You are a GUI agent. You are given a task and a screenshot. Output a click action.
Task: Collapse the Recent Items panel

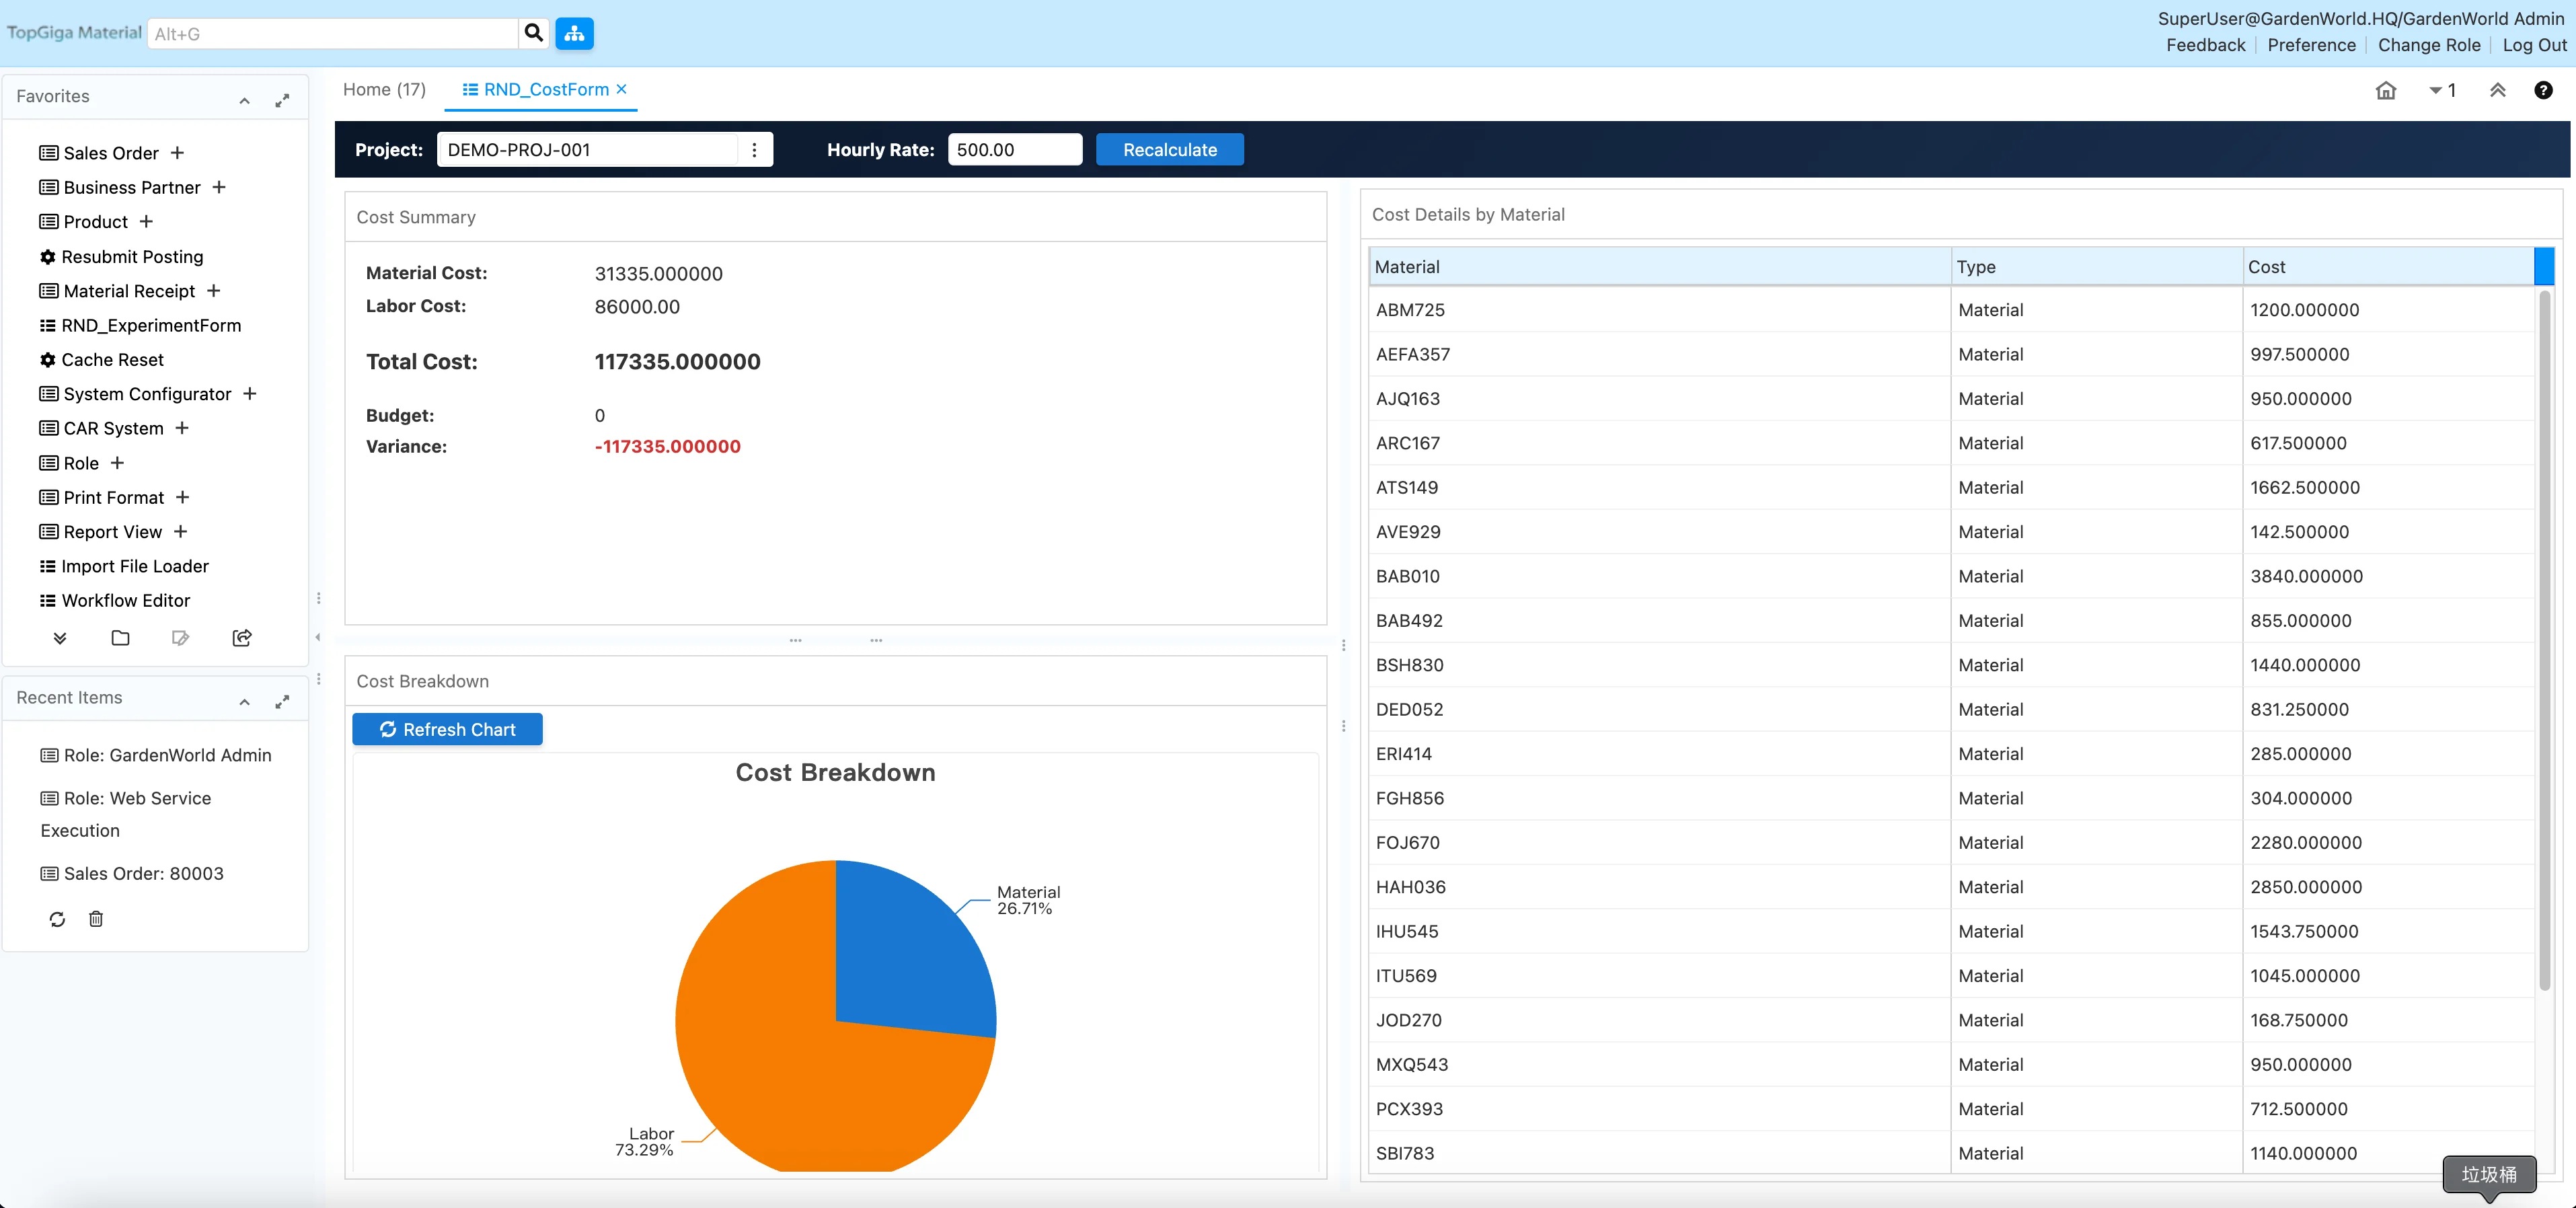244,702
